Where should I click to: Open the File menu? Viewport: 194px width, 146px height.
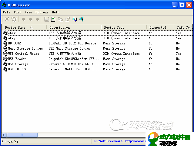tap(6, 12)
